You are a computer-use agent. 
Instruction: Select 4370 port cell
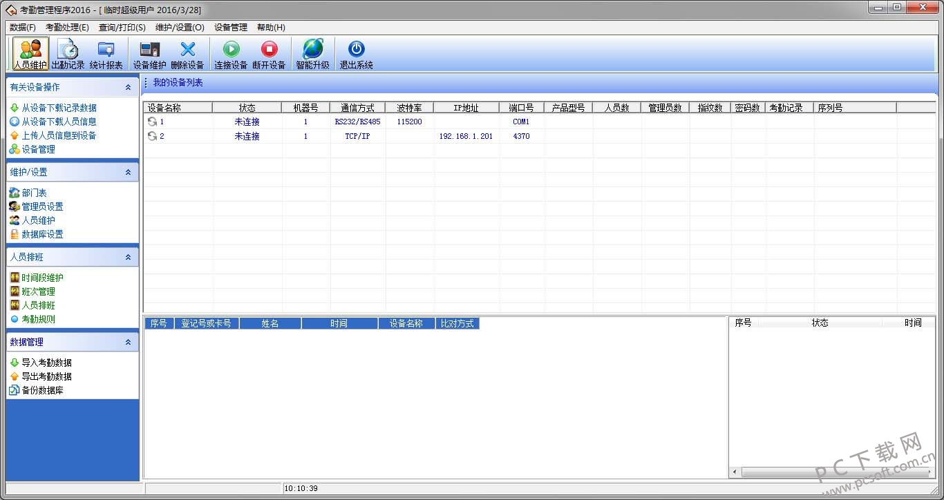coord(521,136)
